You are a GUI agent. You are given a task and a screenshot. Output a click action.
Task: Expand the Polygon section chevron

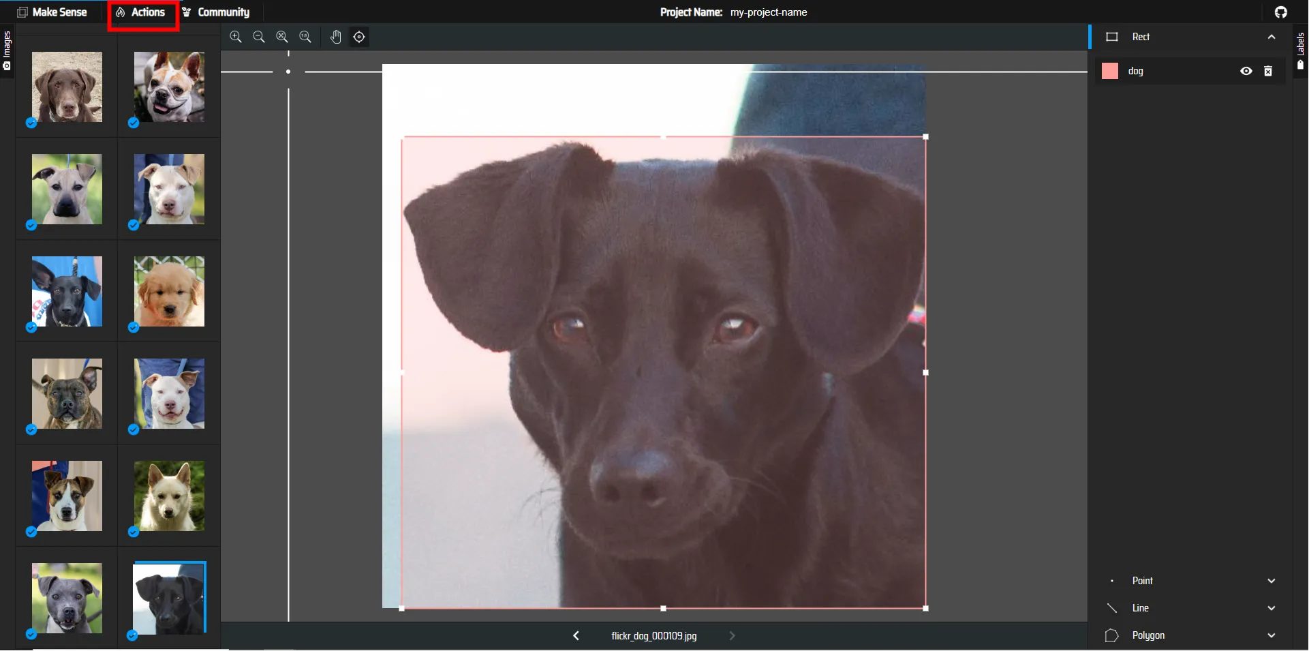1272,635
